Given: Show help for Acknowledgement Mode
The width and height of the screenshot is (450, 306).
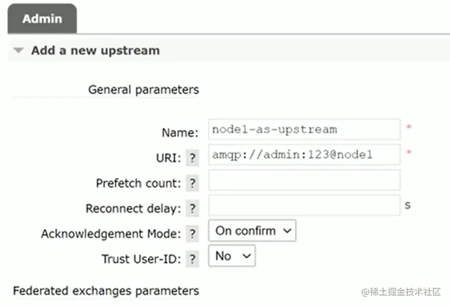Looking at the screenshot, I should [192, 234].
